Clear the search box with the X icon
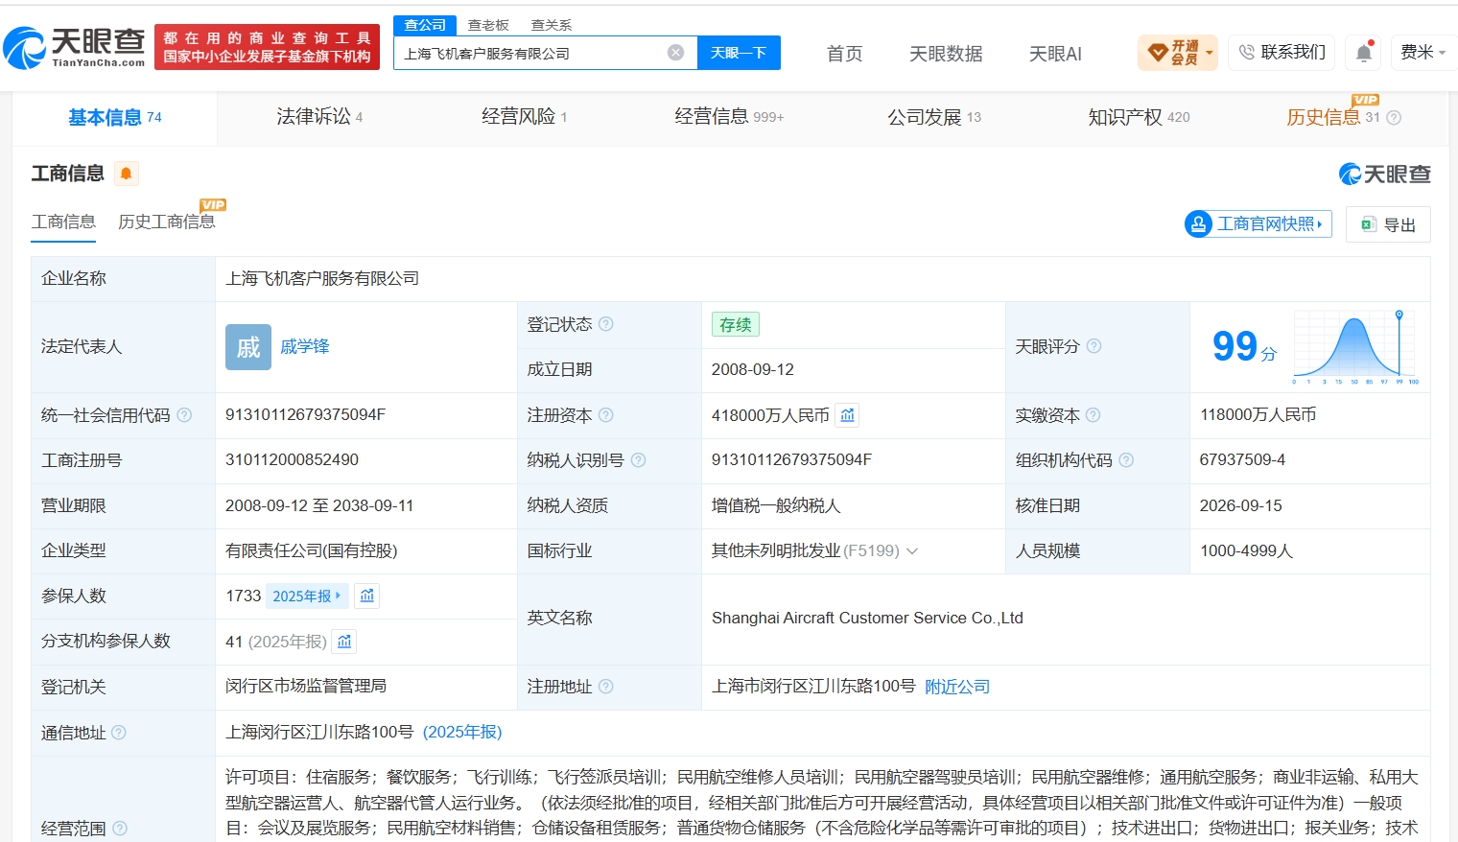Screen dimensions: 1458x842 676,53
